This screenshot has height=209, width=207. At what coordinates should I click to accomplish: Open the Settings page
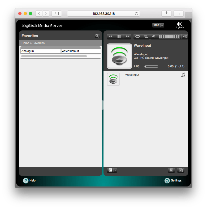pos(176,180)
